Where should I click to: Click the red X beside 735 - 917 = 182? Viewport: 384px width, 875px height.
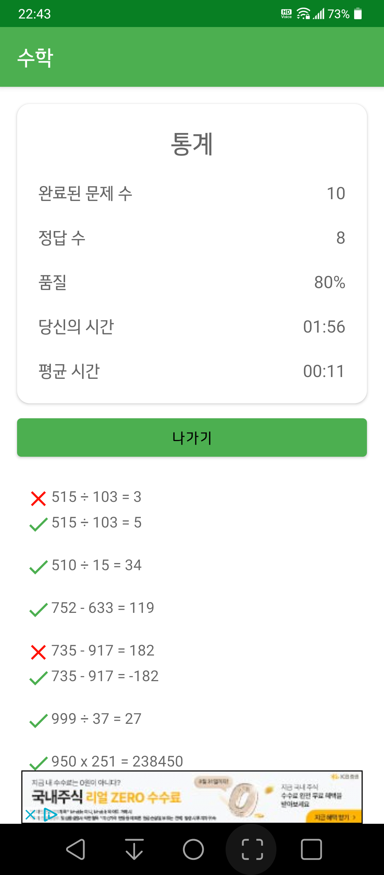pos(38,652)
